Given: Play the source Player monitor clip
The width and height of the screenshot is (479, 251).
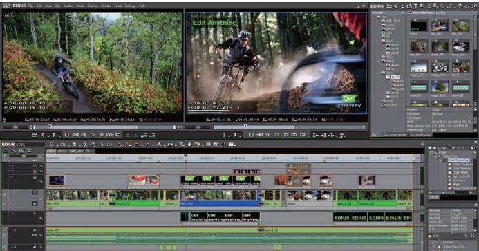Looking at the screenshot, I should click(93, 135).
